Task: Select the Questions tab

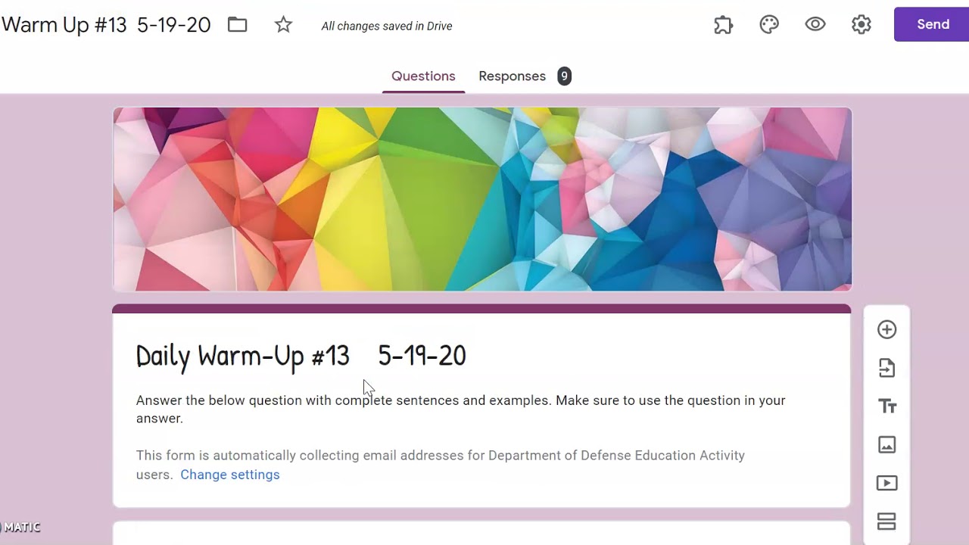Action: [x=423, y=76]
